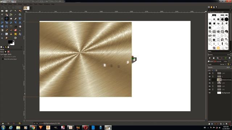Select the Eraser tool
The image size is (232, 130).
(16, 30)
